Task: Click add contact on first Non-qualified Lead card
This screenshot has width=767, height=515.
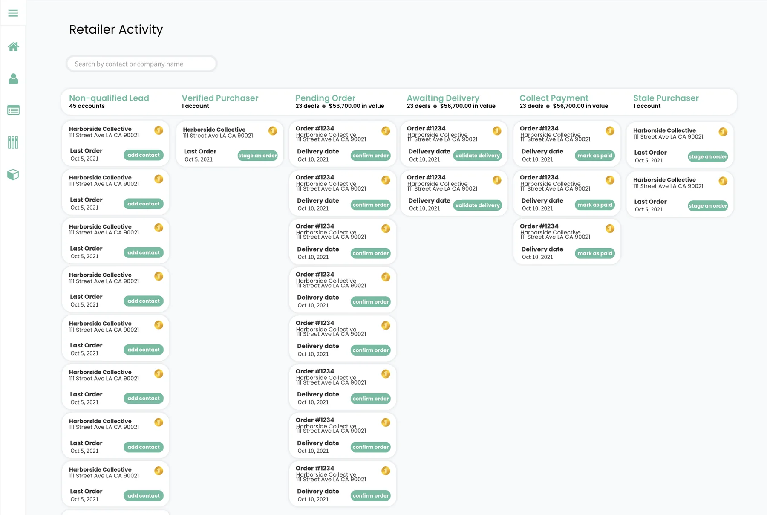Action: [x=144, y=155]
